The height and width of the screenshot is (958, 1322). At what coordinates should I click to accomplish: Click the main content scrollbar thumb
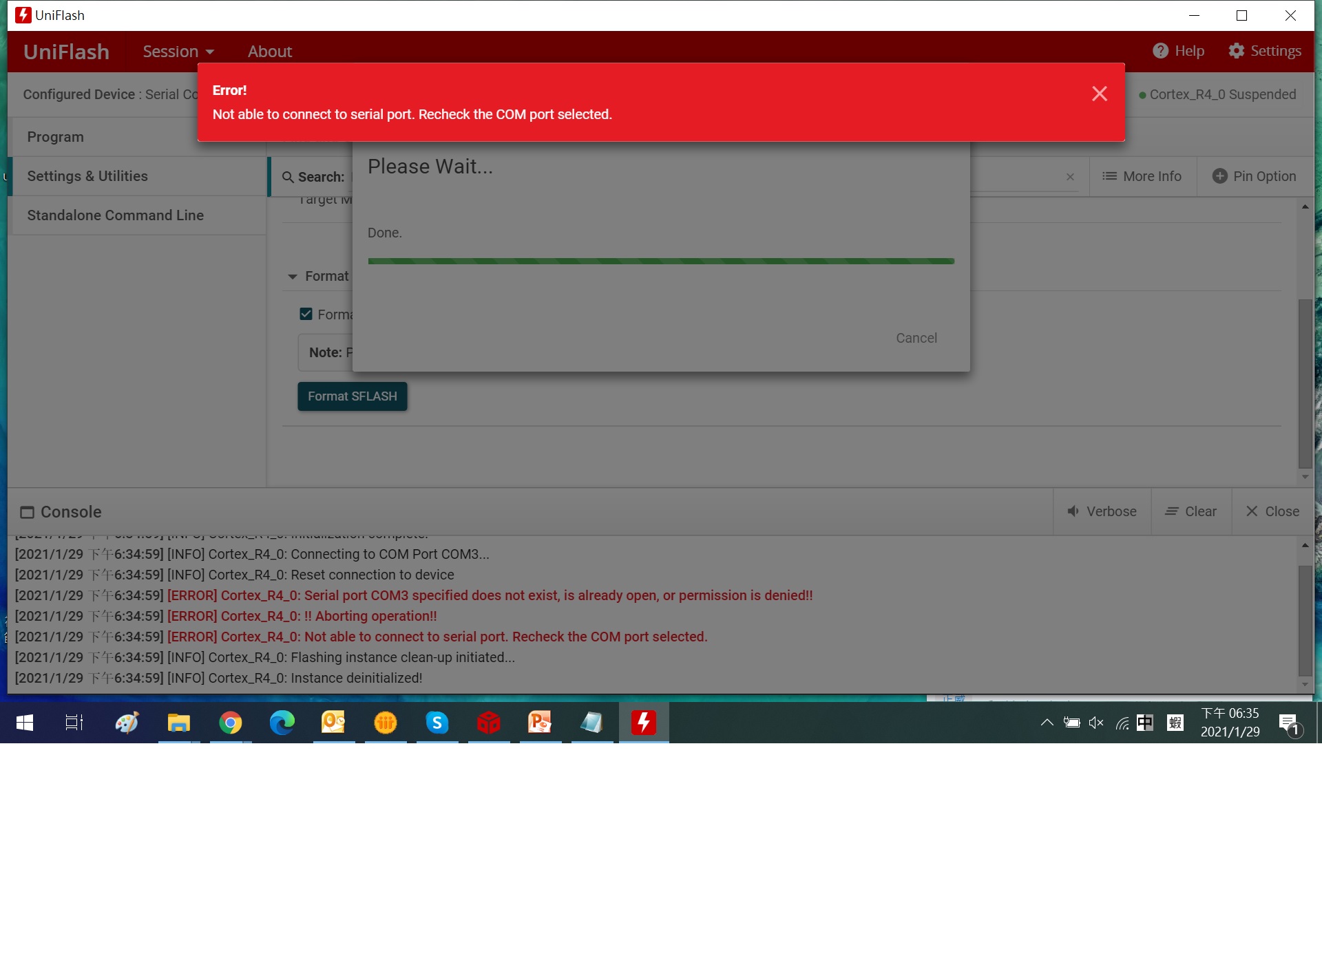[x=1305, y=383]
